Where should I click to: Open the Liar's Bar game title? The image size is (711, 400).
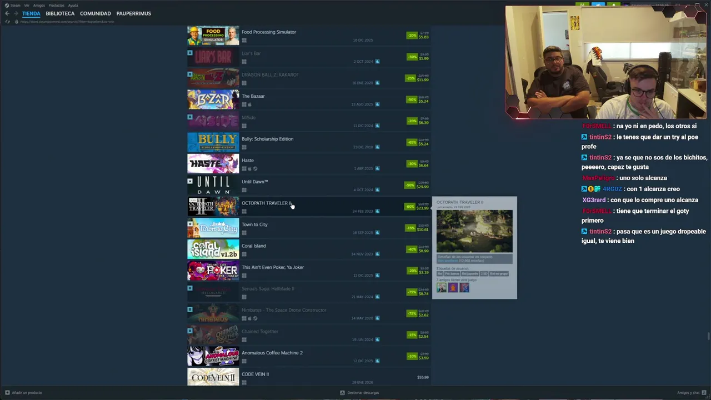(251, 53)
